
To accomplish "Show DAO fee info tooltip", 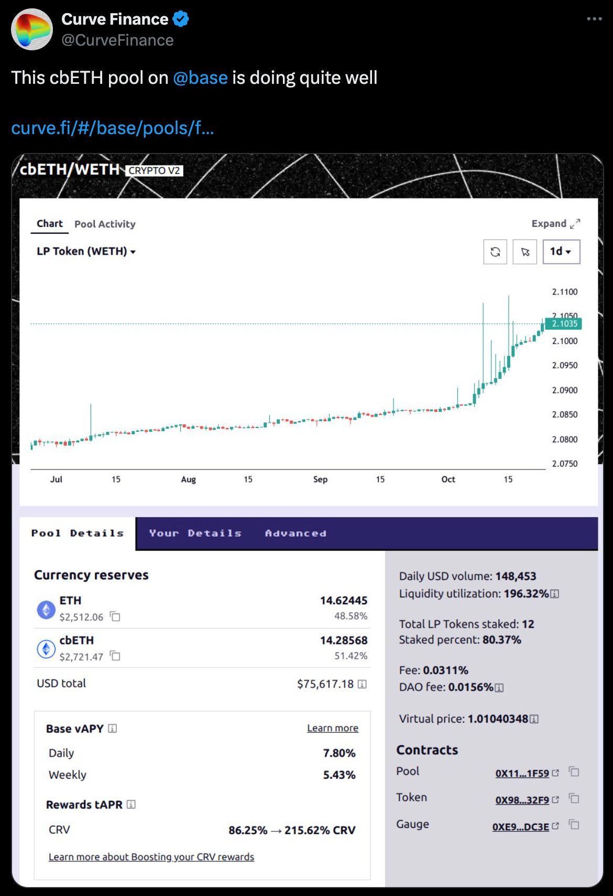I will tap(499, 687).
